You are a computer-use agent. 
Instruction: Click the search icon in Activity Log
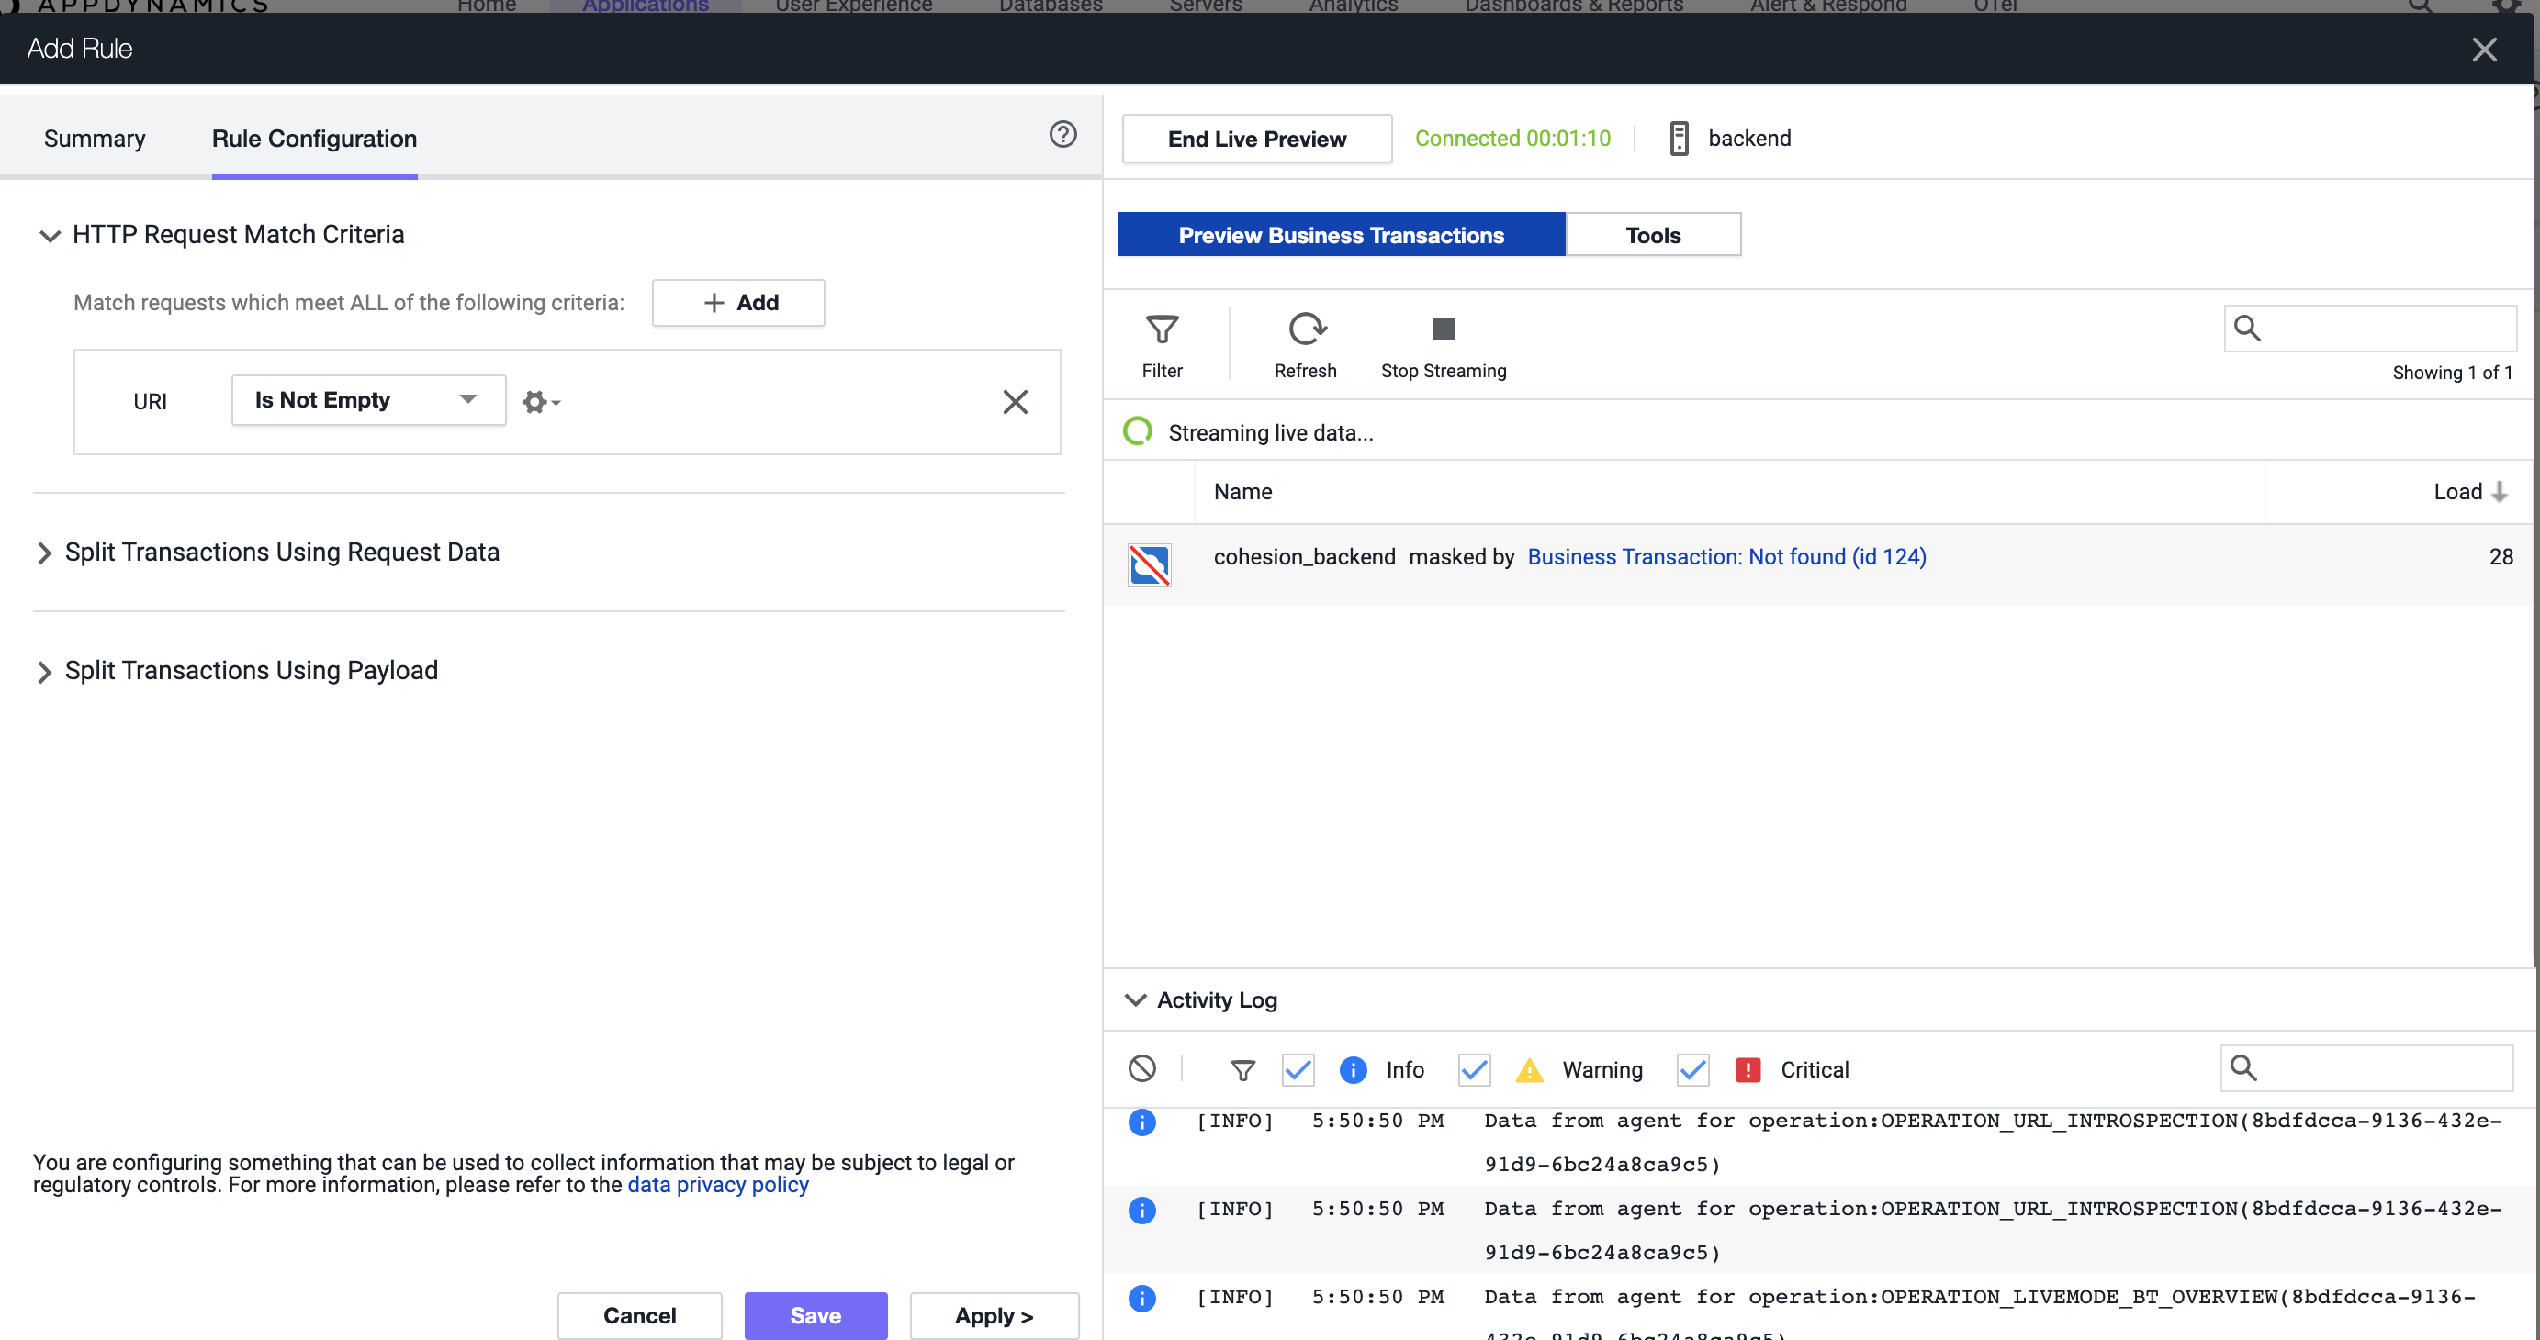2244,1068
